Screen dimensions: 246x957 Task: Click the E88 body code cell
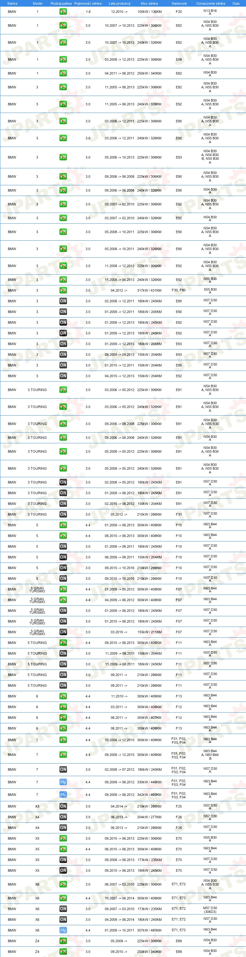pos(179,59)
